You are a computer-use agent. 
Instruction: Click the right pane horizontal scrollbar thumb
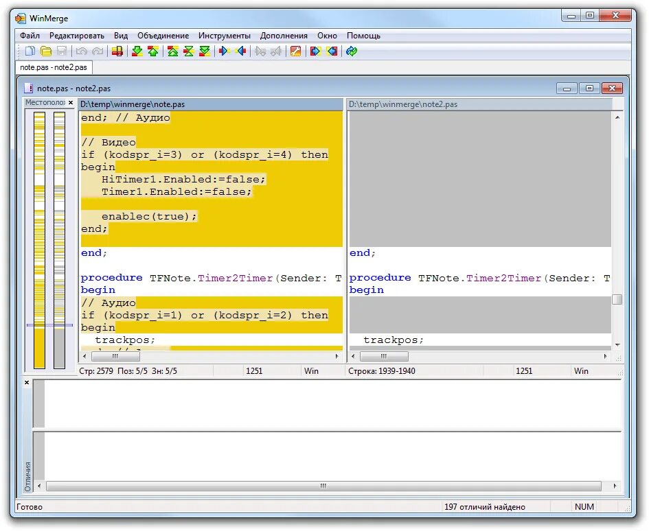pyautogui.click(x=384, y=356)
